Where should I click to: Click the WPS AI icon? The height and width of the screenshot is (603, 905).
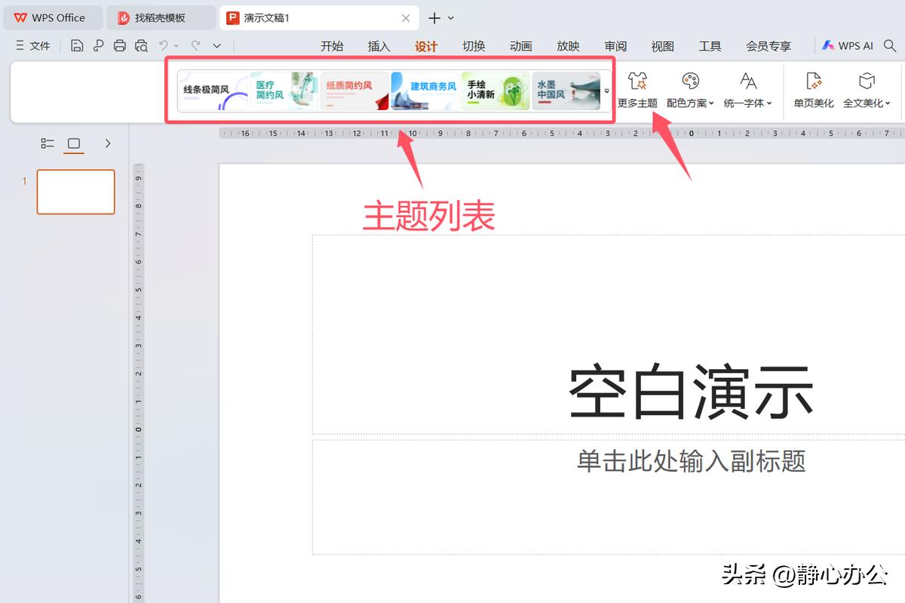(847, 45)
